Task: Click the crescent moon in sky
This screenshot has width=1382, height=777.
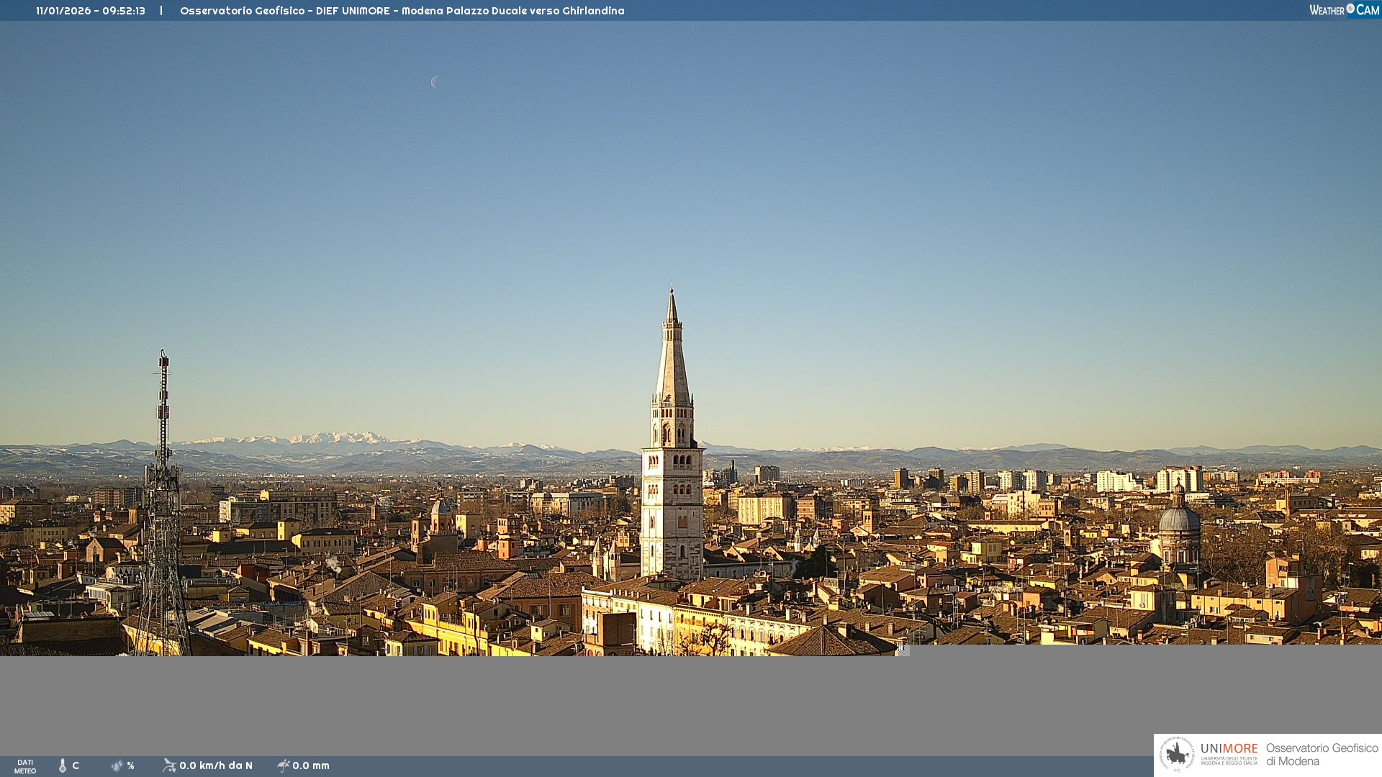Action: coord(435,82)
